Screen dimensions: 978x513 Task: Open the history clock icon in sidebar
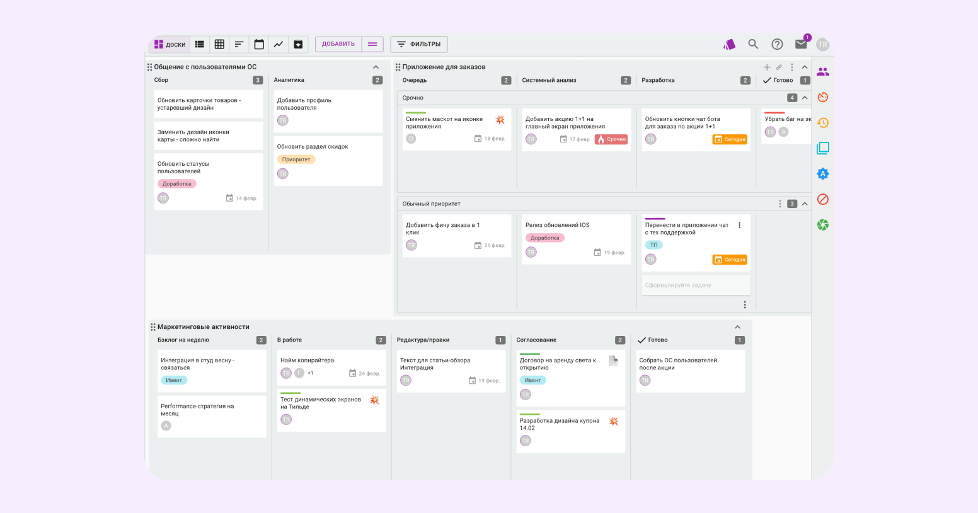pyautogui.click(x=823, y=123)
